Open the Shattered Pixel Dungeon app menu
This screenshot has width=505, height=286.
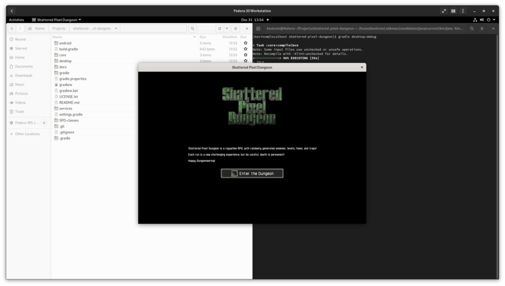point(57,20)
